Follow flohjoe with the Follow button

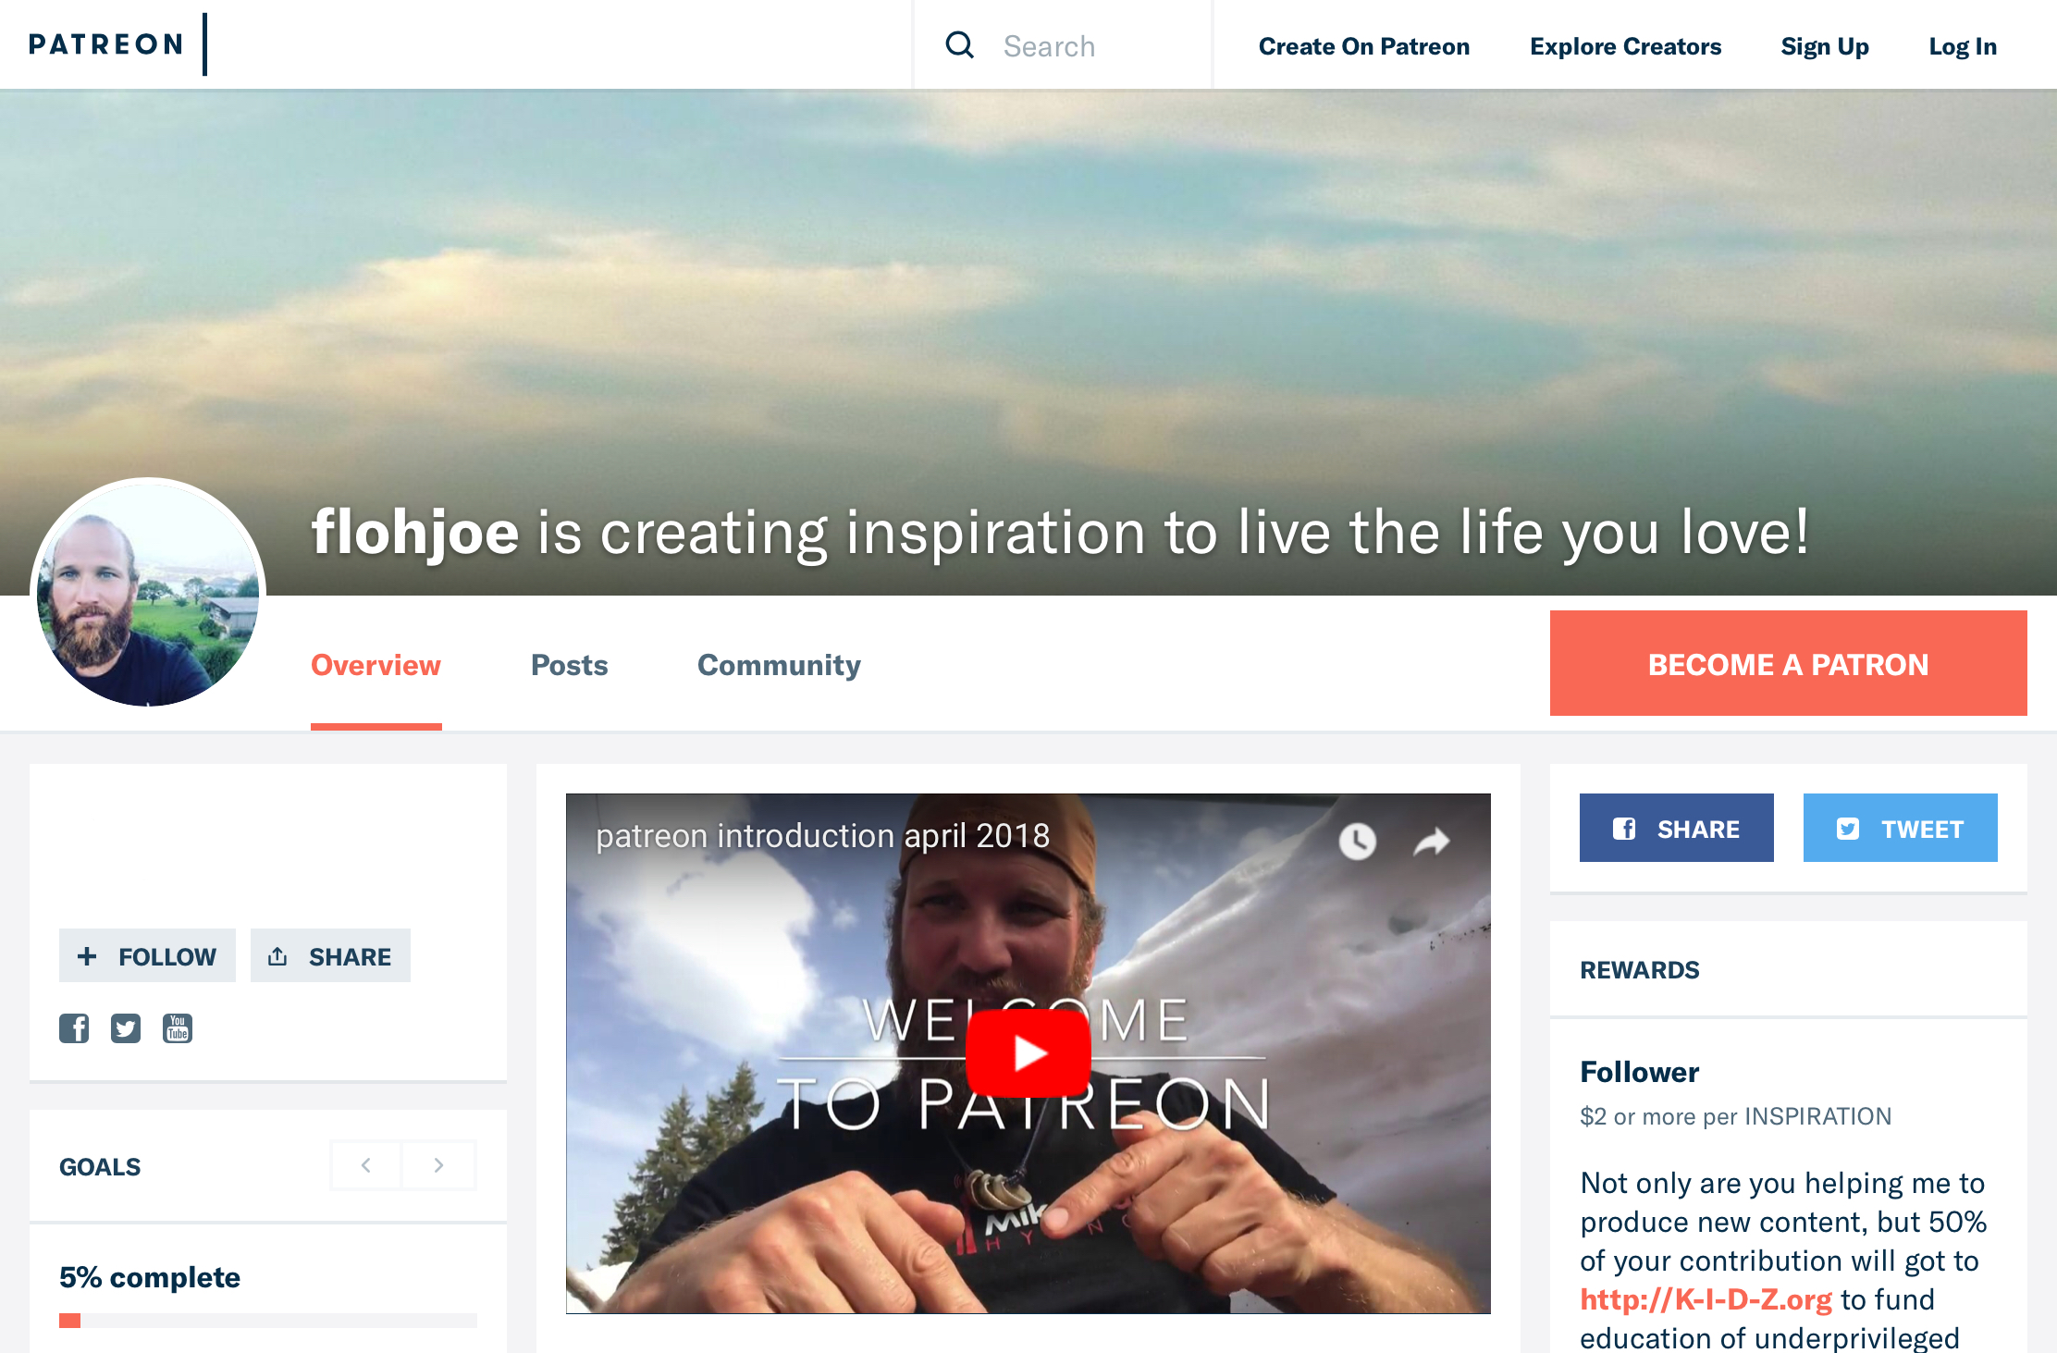(147, 955)
